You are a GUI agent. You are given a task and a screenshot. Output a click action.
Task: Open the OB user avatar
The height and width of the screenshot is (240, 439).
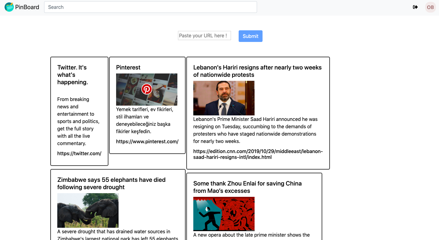pos(430,7)
